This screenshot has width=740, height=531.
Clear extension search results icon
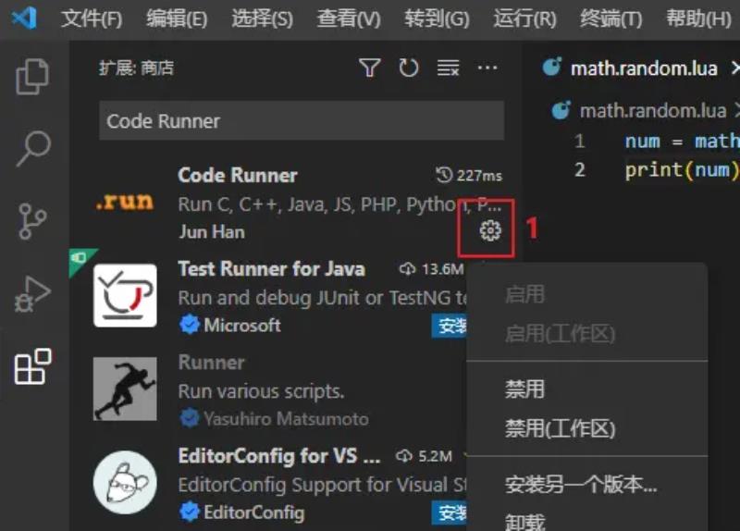(448, 68)
